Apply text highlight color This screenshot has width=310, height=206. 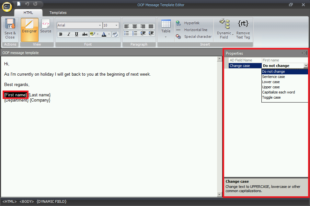click(92, 34)
